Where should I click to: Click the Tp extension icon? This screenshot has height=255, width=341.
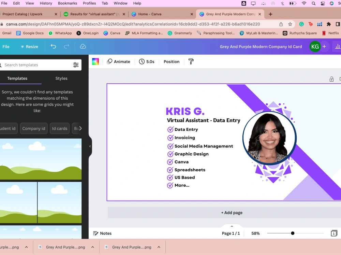tap(311, 24)
